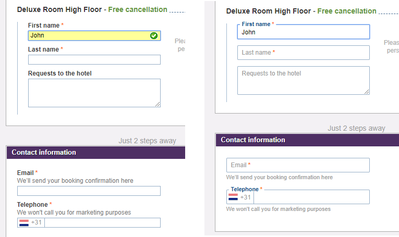
Task: Click the left Free cancellation green text
Action: coord(138,10)
